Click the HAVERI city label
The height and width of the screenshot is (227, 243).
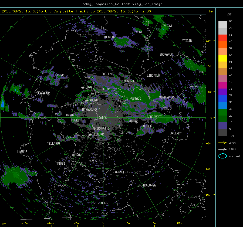(x=94, y=161)
